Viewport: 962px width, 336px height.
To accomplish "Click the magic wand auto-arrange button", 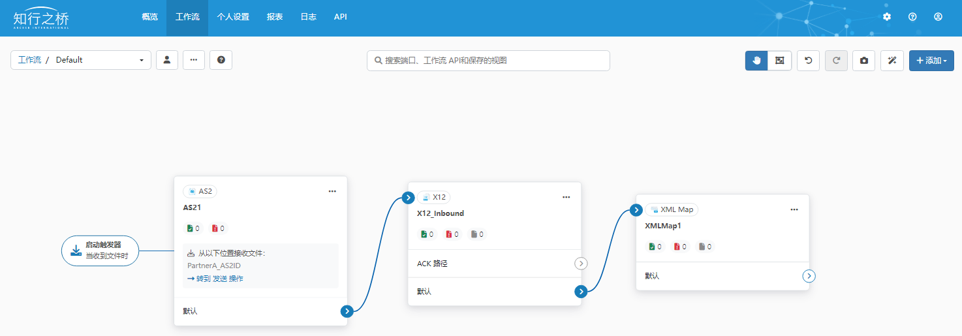I will click(x=892, y=61).
